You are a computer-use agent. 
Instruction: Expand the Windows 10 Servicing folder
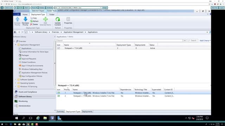15,86
